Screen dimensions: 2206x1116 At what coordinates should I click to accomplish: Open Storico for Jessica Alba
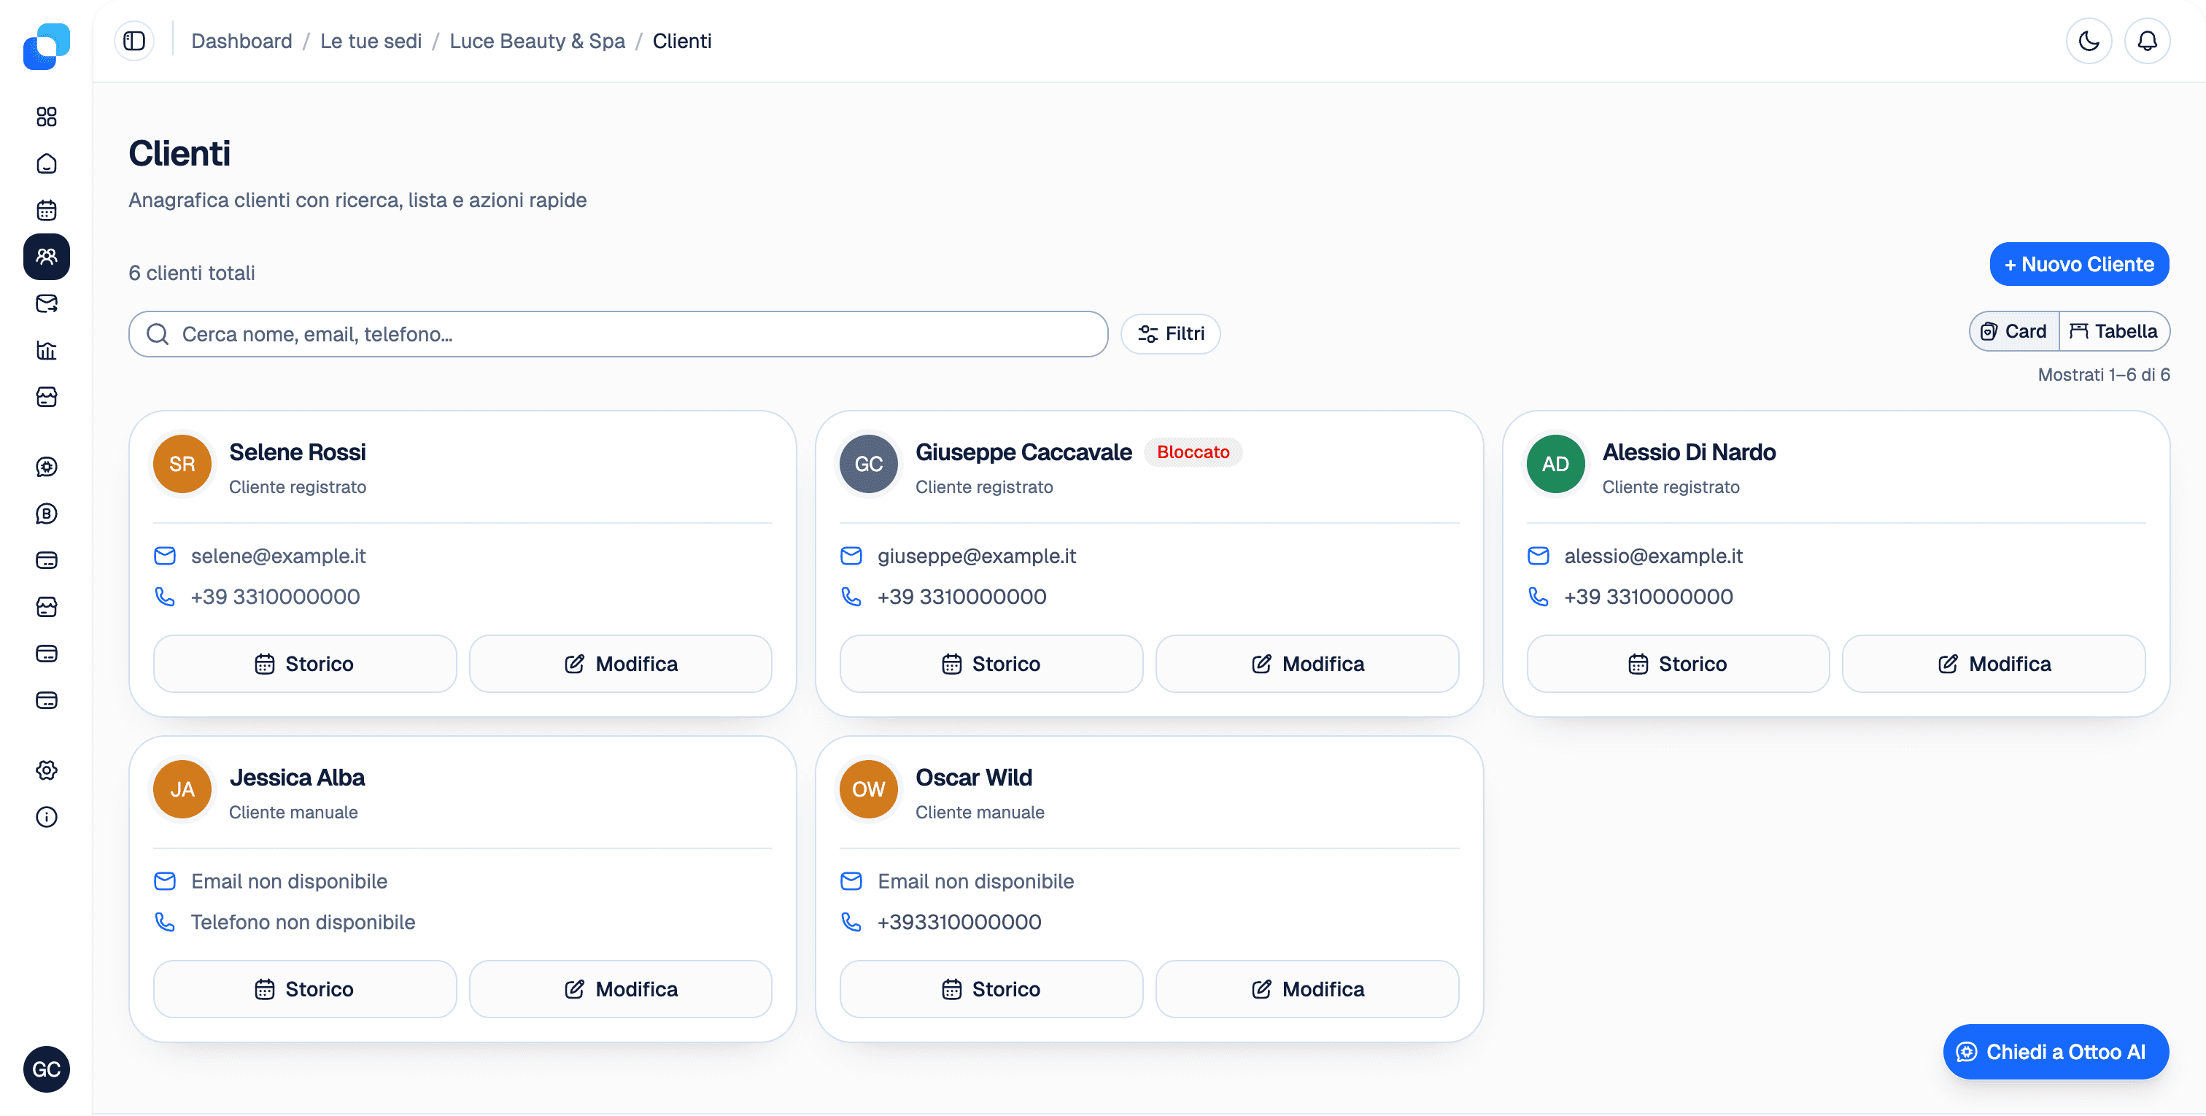(x=305, y=989)
